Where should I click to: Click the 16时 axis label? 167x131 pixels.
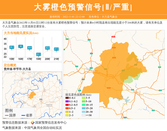[21, 59]
